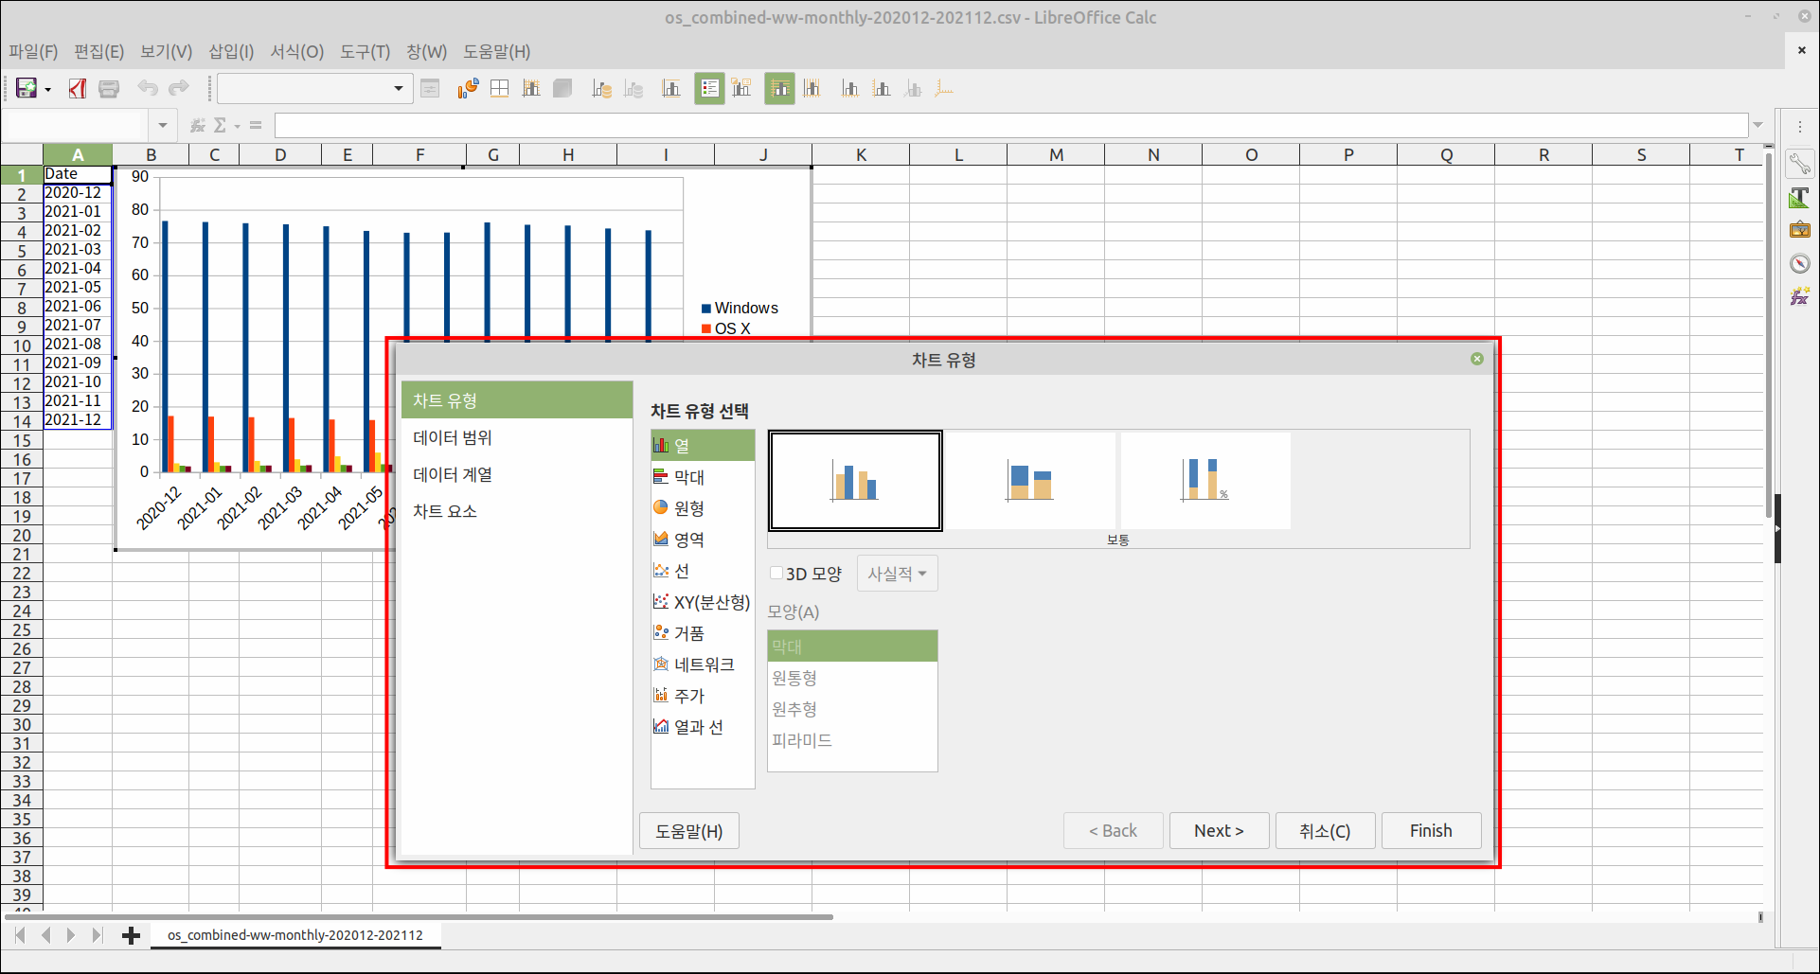
Task: Select XY(분산형) chart type
Action: 703,602
